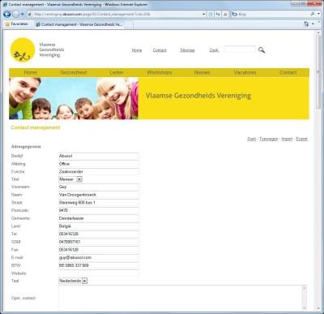Click the Tel phone number field

pos(99,234)
